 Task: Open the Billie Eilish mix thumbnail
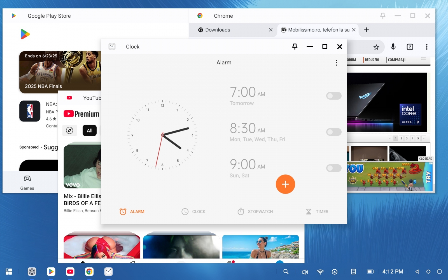(82, 167)
